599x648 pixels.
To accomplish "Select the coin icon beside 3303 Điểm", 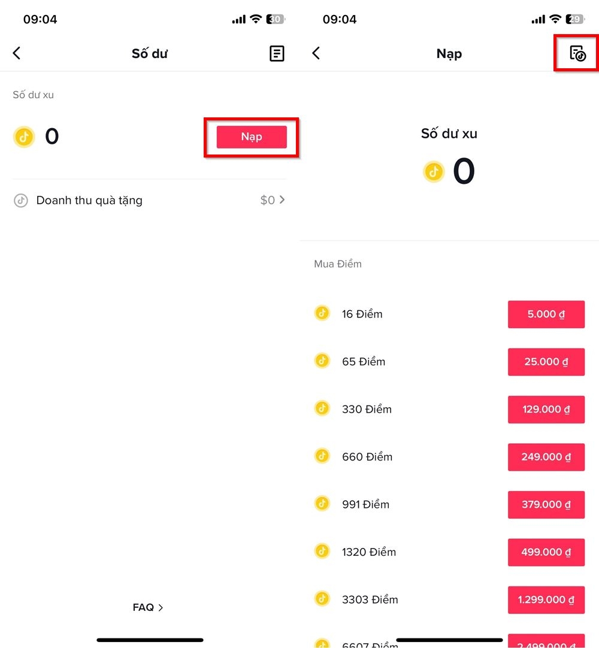I will [x=322, y=599].
